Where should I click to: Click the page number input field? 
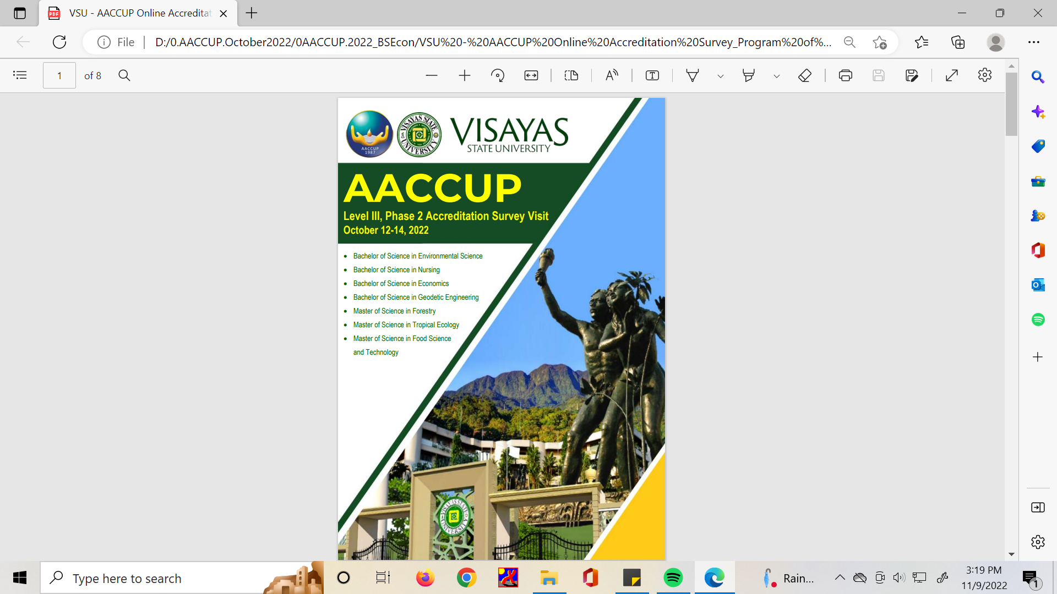pyautogui.click(x=59, y=75)
